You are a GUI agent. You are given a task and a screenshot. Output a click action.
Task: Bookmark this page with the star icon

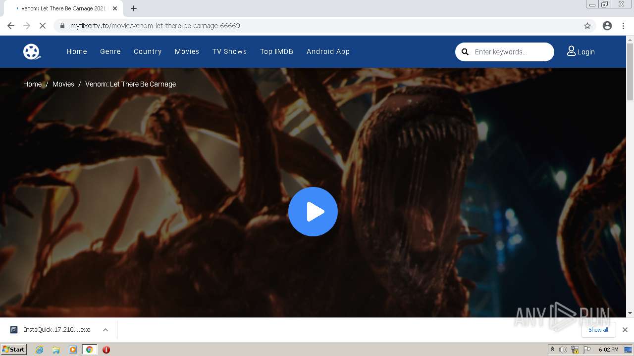[x=587, y=26]
